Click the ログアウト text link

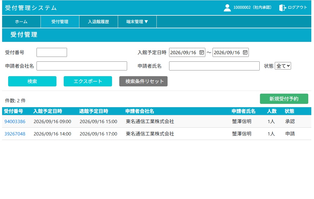click(297, 8)
